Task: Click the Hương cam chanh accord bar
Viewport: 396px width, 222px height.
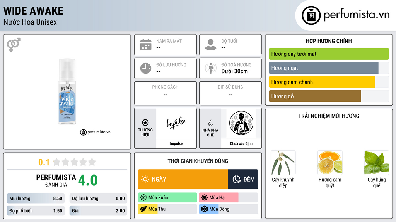Action: click(x=329, y=82)
